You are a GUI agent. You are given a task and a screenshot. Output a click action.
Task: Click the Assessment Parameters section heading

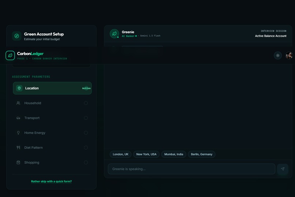point(31,77)
